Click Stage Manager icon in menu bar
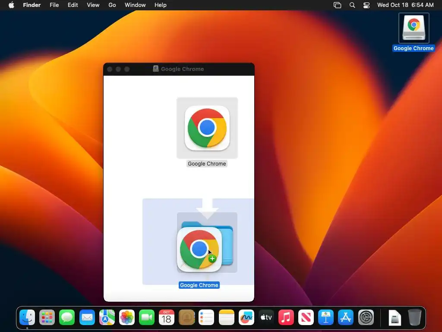Screen dimensions: 442x332 338,5
